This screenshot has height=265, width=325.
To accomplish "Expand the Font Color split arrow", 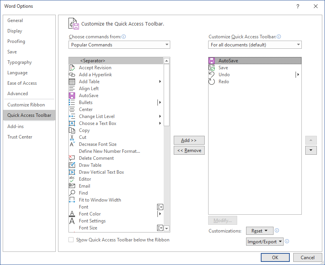I will coord(159,214).
